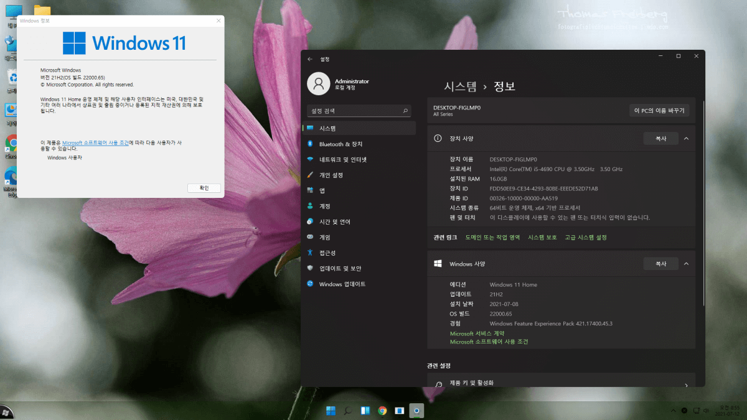747x420 pixels.
Task: Click 확인 in Windows 정보 dialog
Action: click(x=204, y=188)
